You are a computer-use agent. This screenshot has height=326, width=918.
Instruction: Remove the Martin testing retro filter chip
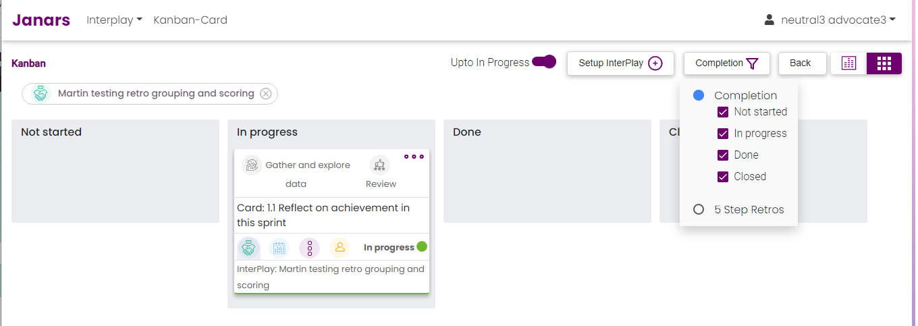click(266, 94)
